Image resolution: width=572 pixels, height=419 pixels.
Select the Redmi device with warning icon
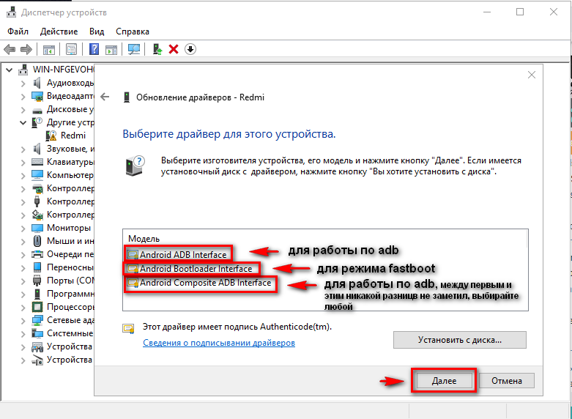[73, 136]
